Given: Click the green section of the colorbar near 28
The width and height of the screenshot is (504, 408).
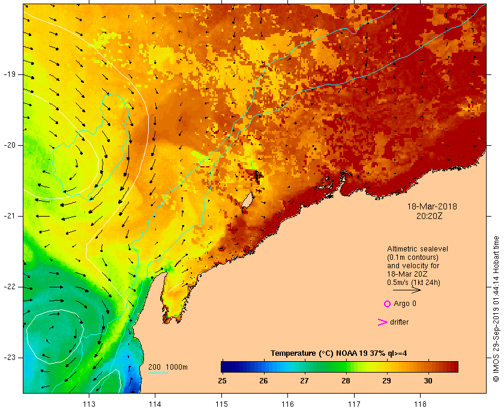Looking at the screenshot, I should coord(344,367).
